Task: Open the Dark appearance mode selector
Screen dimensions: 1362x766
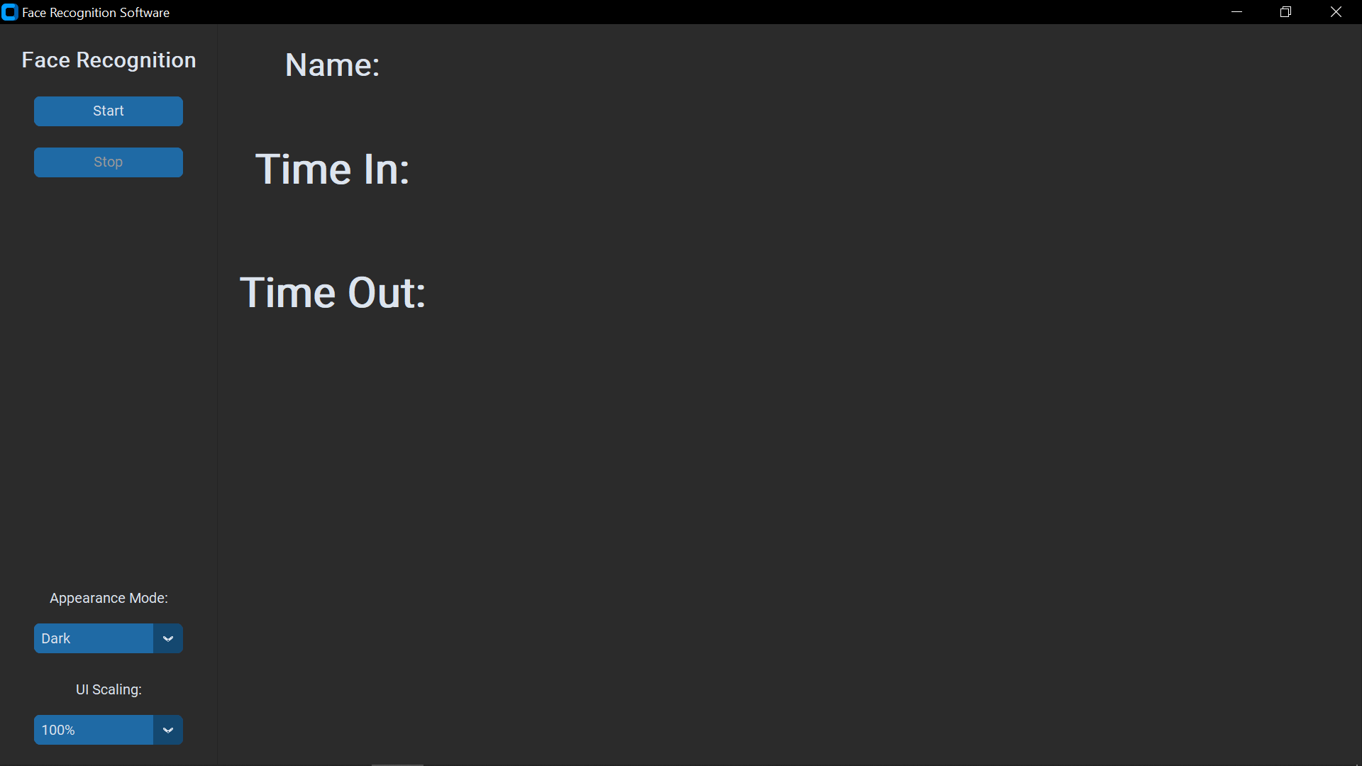Action: pyautogui.click(x=93, y=638)
